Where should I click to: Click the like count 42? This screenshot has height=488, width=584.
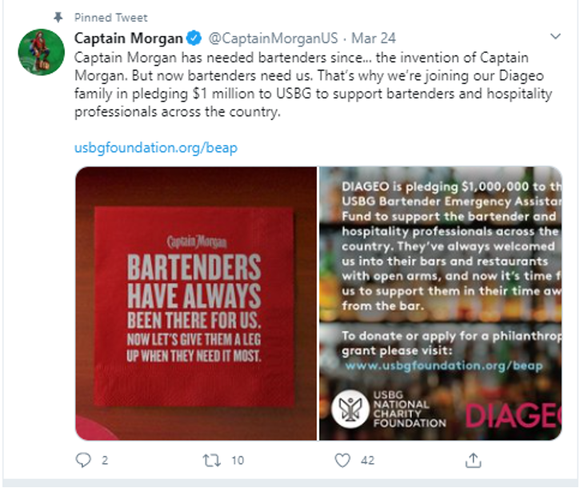[x=367, y=461]
